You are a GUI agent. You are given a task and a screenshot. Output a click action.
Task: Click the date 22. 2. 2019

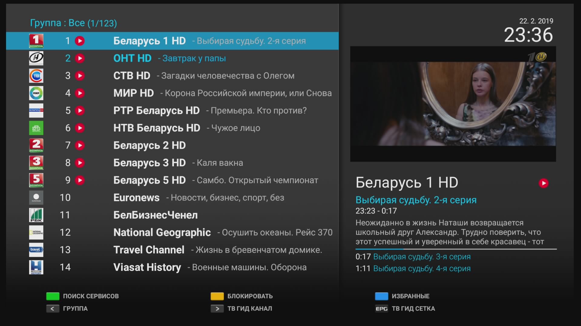(x=536, y=21)
